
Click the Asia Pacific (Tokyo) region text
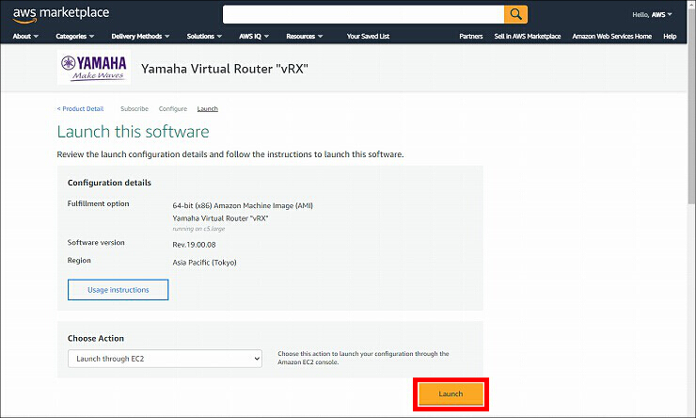click(204, 262)
